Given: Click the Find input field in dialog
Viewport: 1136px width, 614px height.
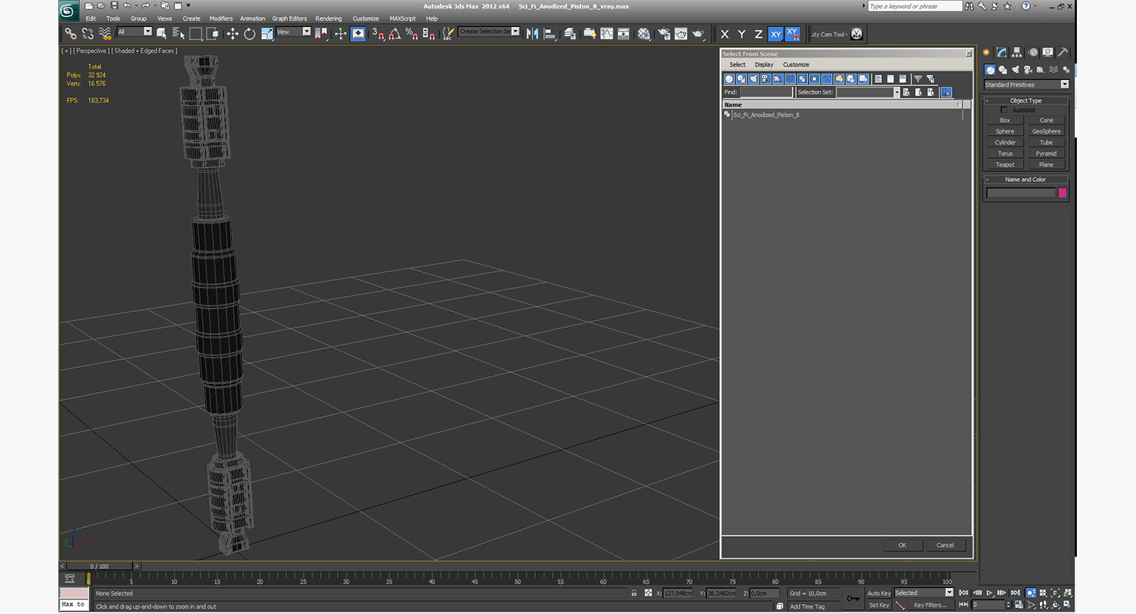Looking at the screenshot, I should pos(766,92).
